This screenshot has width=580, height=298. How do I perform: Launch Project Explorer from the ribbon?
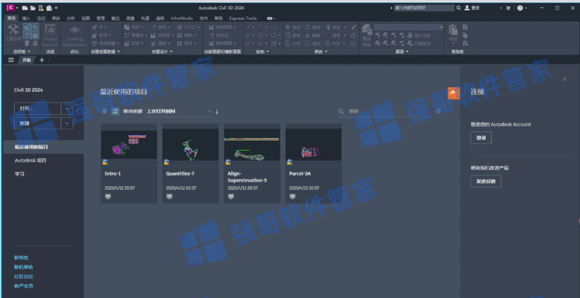(x=50, y=35)
